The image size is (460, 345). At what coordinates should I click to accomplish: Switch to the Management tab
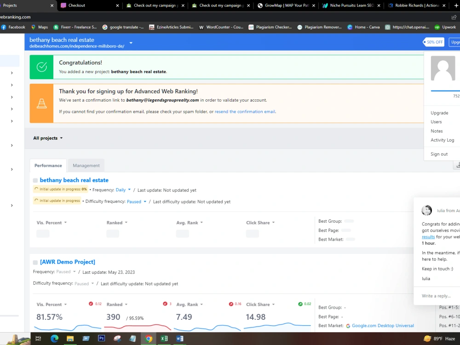86,166
